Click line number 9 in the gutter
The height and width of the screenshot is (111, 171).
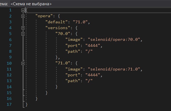(x=10, y=57)
